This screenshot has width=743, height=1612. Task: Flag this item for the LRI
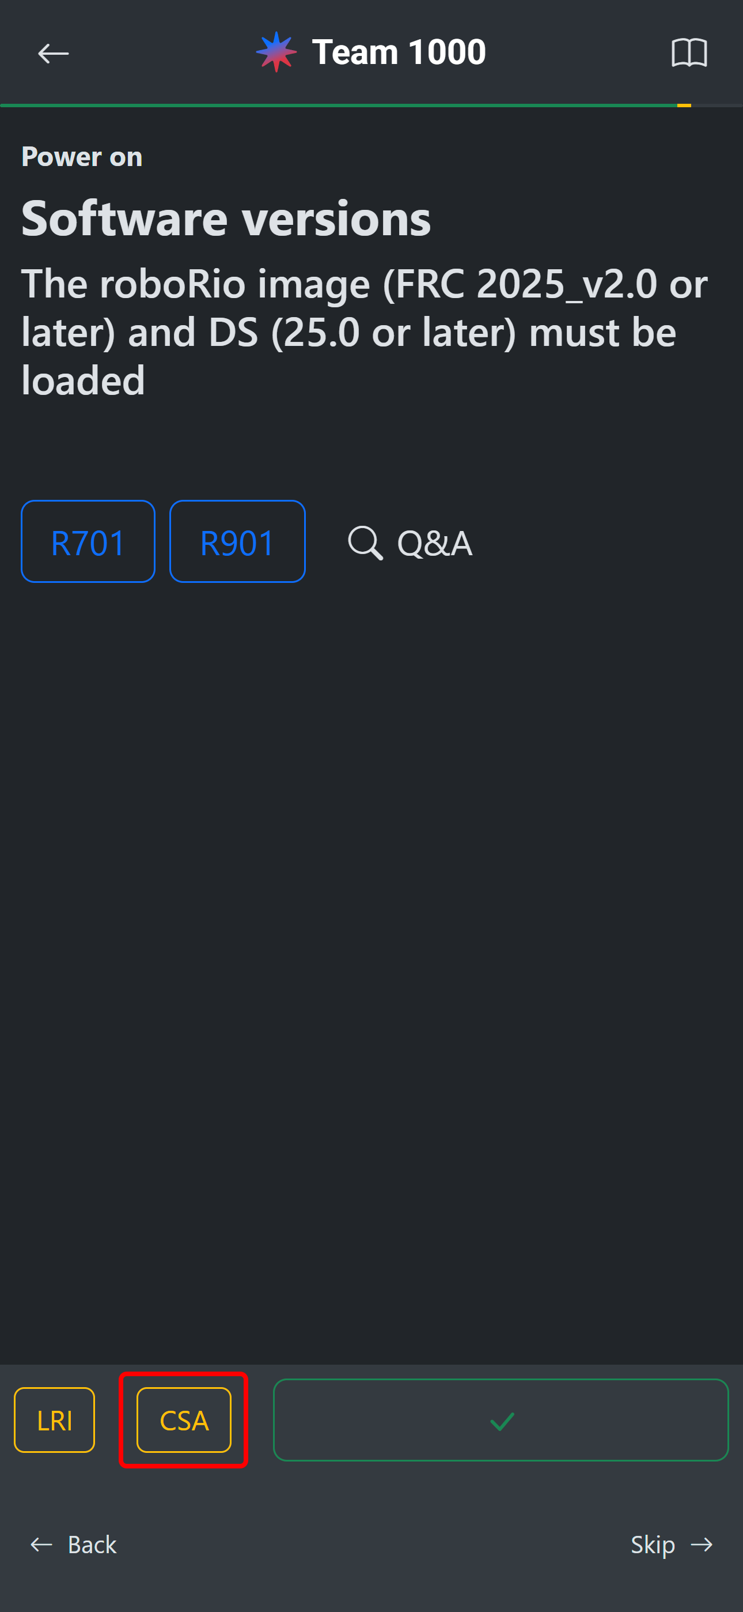(54, 1420)
